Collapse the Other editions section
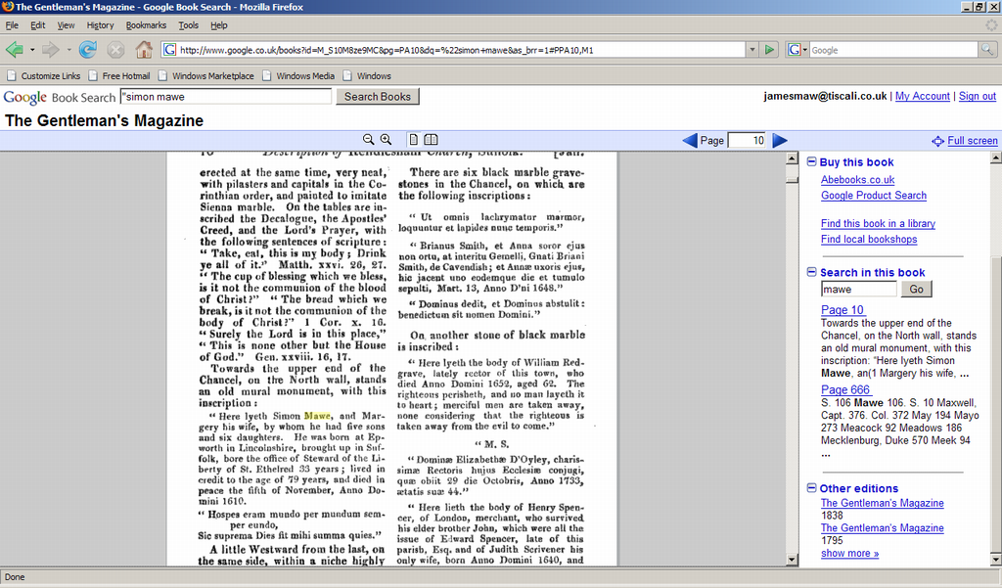 [x=812, y=488]
